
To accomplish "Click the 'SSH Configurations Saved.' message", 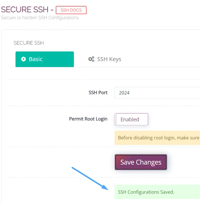I will [146, 192].
